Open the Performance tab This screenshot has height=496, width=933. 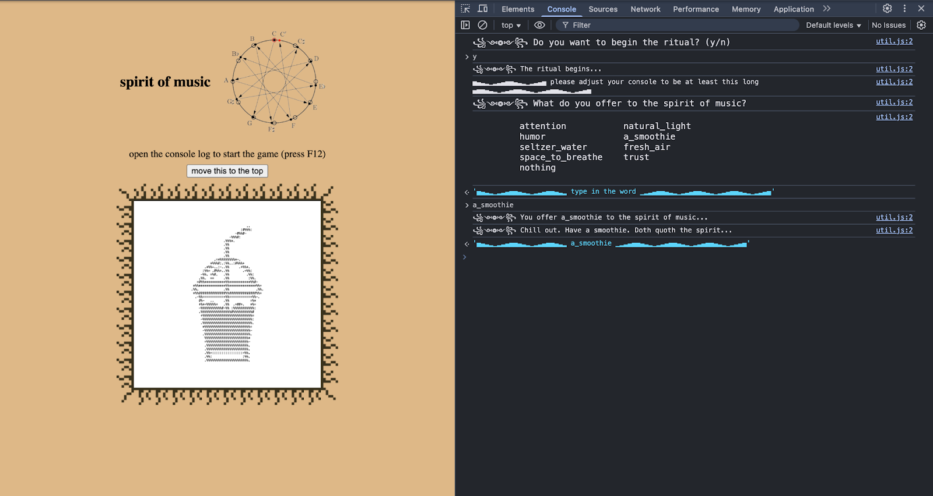tap(696, 9)
